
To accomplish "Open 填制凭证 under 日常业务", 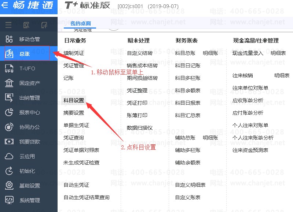I will click(x=74, y=53).
